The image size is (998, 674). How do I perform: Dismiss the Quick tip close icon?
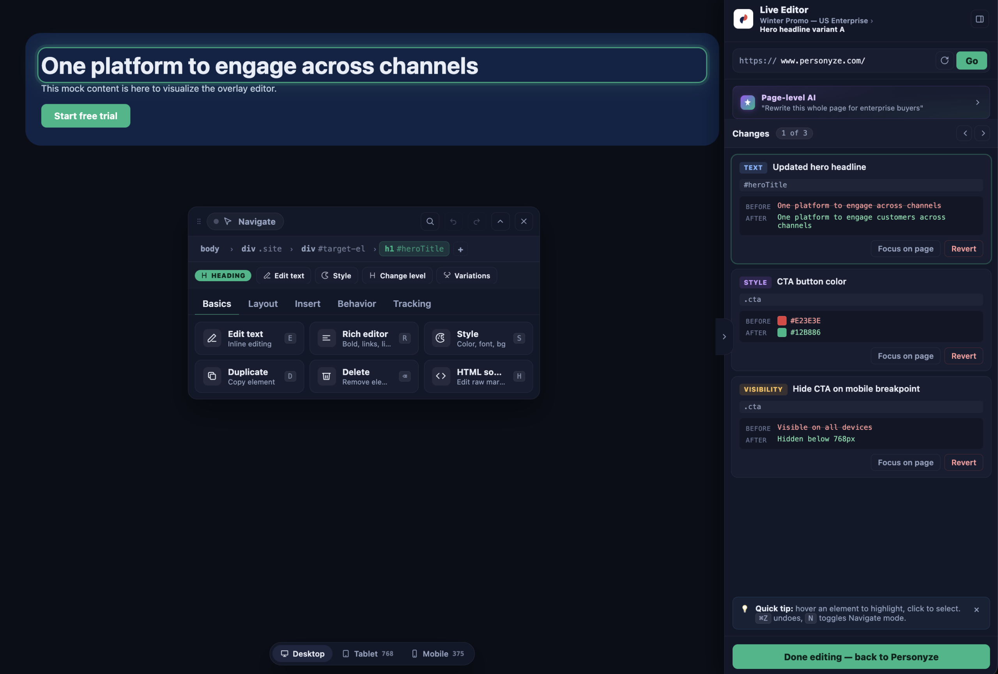pos(976,610)
